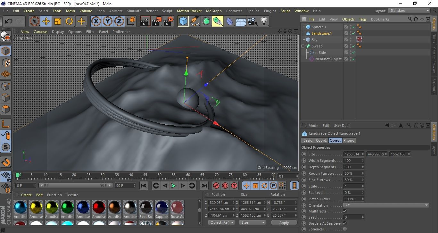Toggle Y axis lock

107,21
